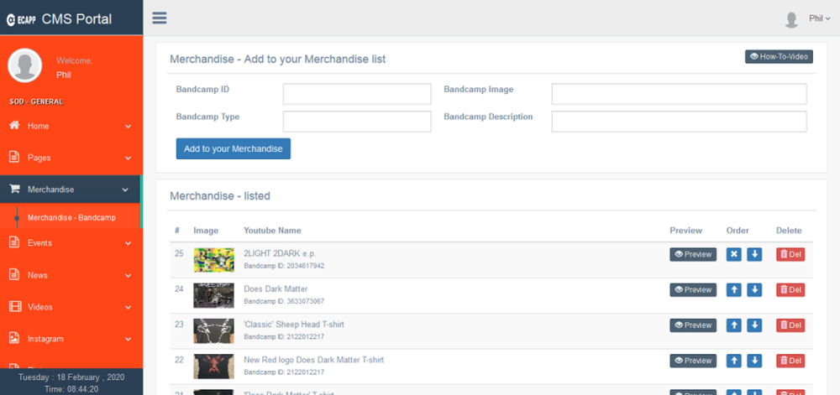This screenshot has width=840, height=395.
Task: Click the Home house icon in sidebar
Action: [x=15, y=126]
